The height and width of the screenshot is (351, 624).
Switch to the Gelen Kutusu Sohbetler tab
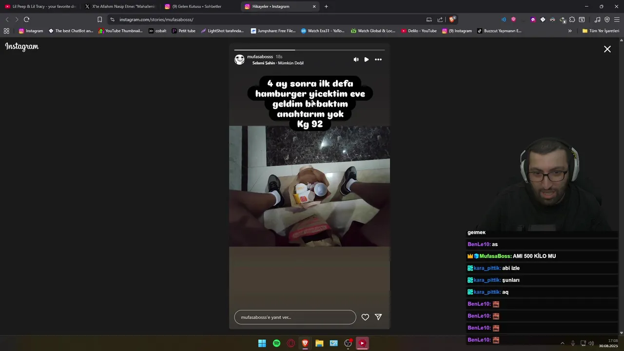pyautogui.click(x=200, y=6)
